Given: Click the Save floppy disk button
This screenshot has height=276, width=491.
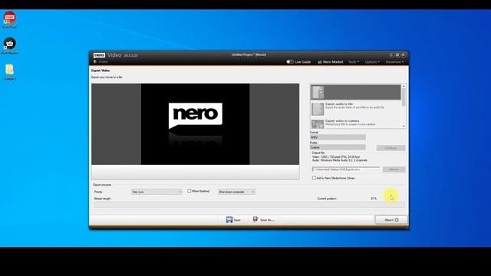Looking at the screenshot, I should pyautogui.click(x=233, y=220).
